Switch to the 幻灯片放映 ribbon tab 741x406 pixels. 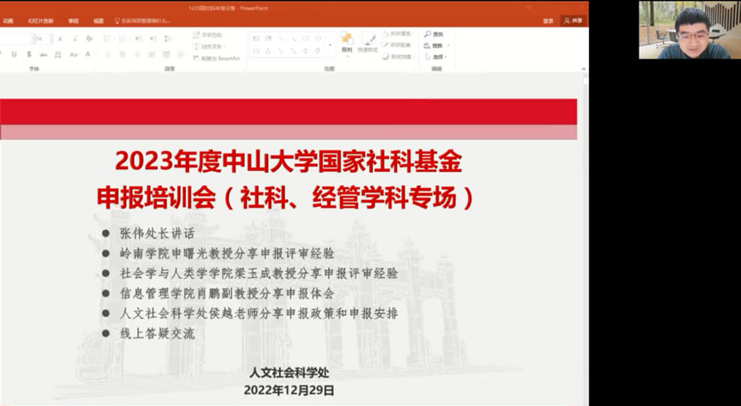click(39, 21)
